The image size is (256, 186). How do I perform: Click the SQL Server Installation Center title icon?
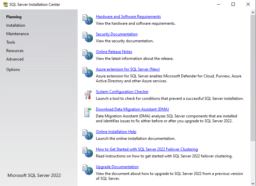(x=6, y=5)
